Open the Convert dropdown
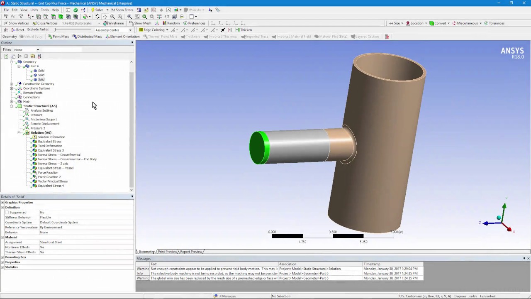Image resolution: width=531 pixels, height=299 pixels. [440, 23]
